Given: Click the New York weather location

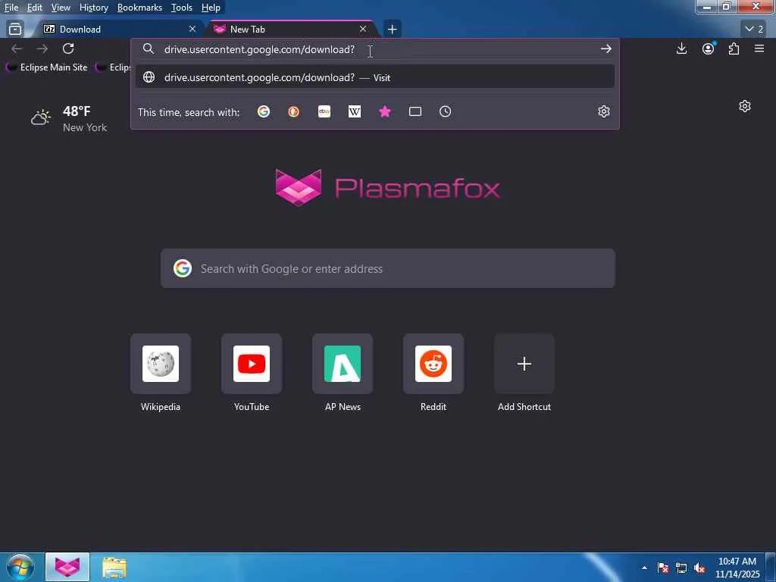Looking at the screenshot, I should [85, 127].
